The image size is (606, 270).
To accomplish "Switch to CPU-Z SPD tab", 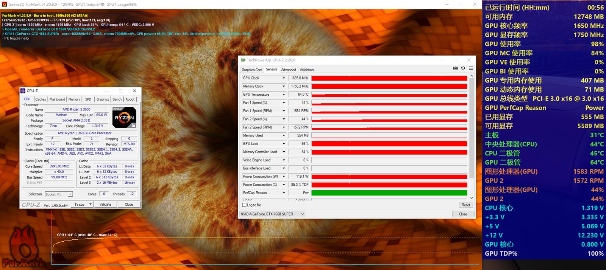I will [x=88, y=99].
